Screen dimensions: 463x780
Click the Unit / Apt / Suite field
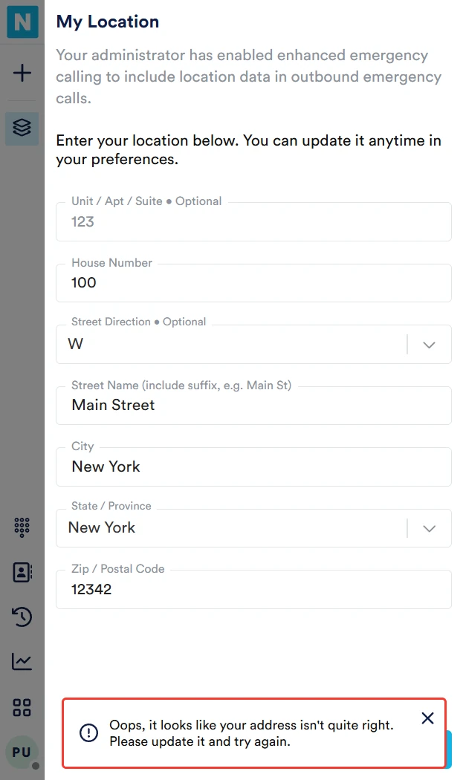pyautogui.click(x=253, y=221)
